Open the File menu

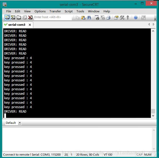(9, 11)
